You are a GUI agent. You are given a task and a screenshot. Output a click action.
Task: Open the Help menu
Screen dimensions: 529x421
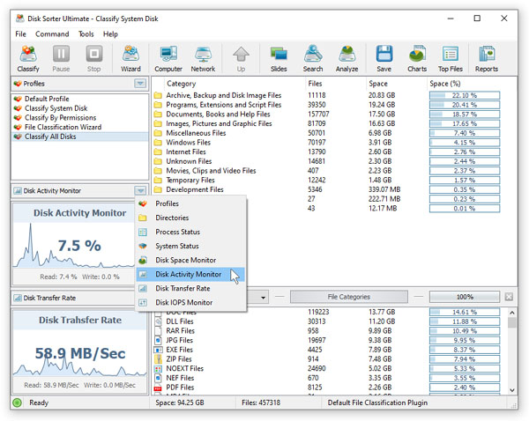pos(110,34)
